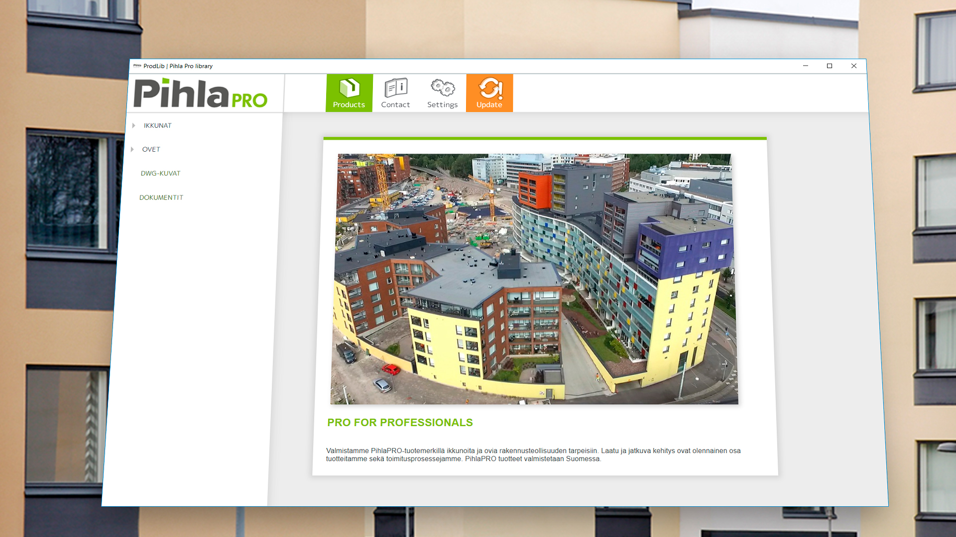Viewport: 956px width, 537px height.
Task: Select OVET in the sidebar
Action: [x=151, y=150]
